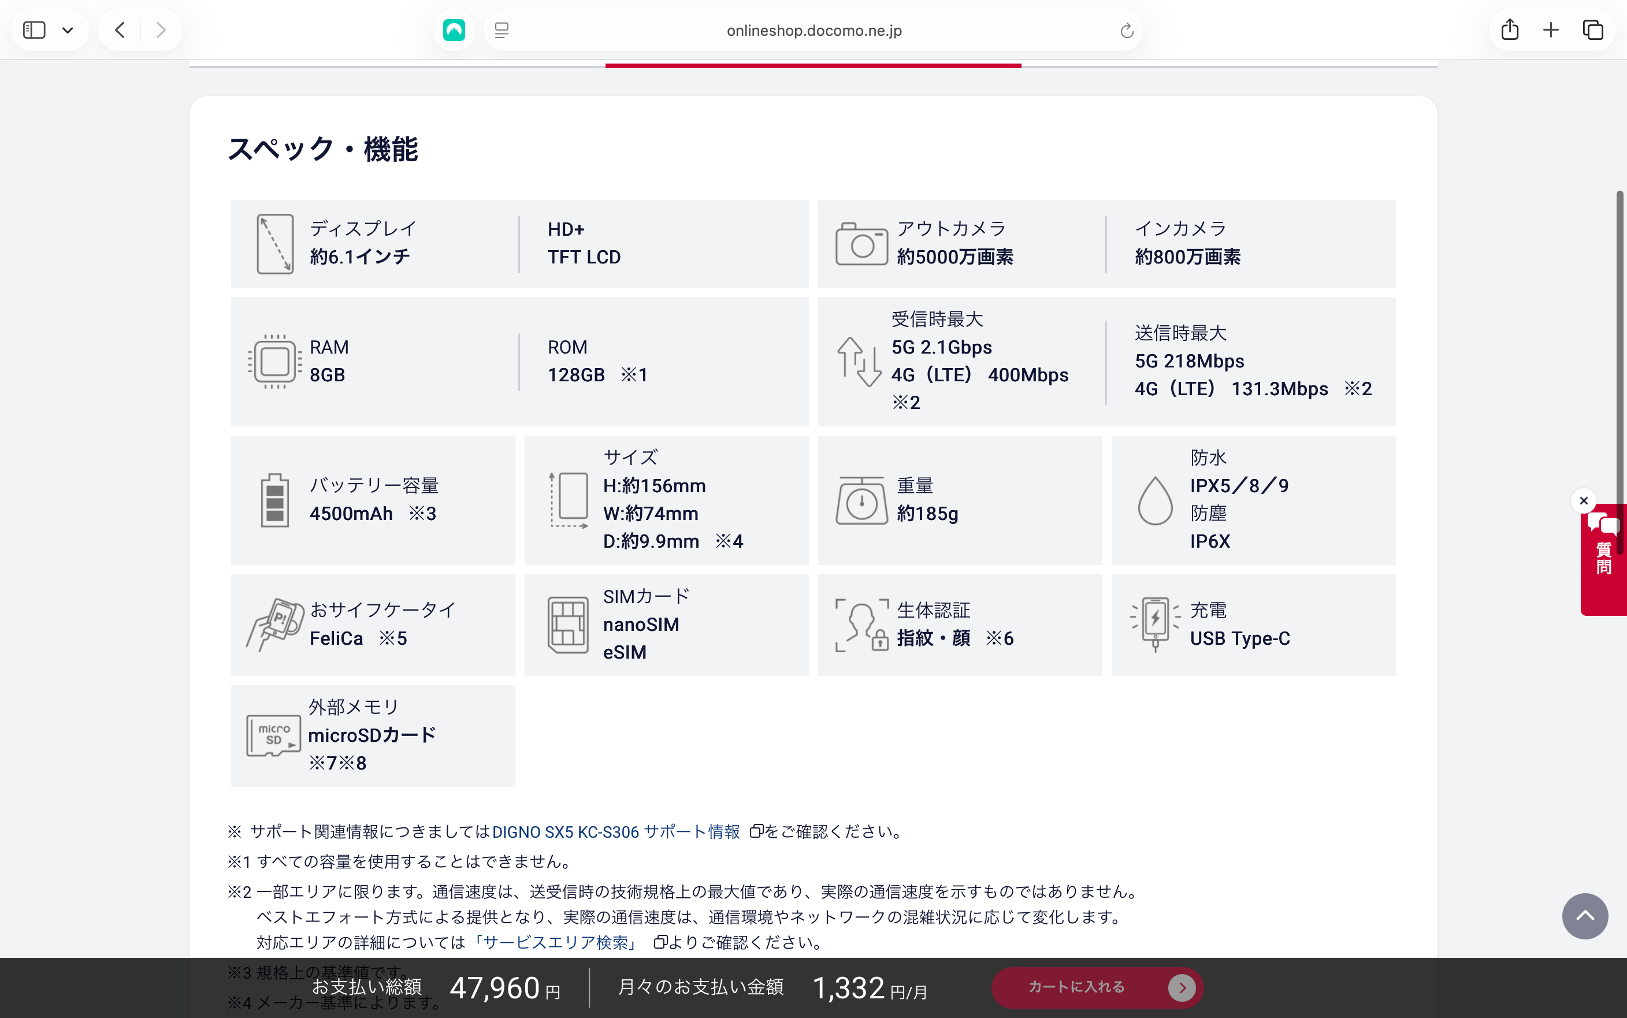Screen dimensions: 1627x1018
Task: Click the display size icon
Action: point(274,244)
